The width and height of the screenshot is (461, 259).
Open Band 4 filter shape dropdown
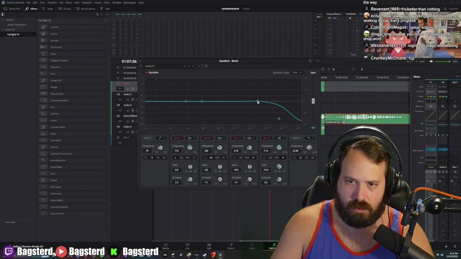pyautogui.click(x=251, y=138)
